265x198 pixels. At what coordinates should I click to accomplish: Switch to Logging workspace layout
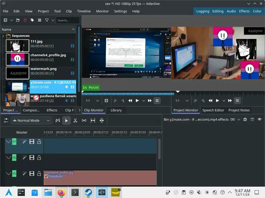point(203,11)
